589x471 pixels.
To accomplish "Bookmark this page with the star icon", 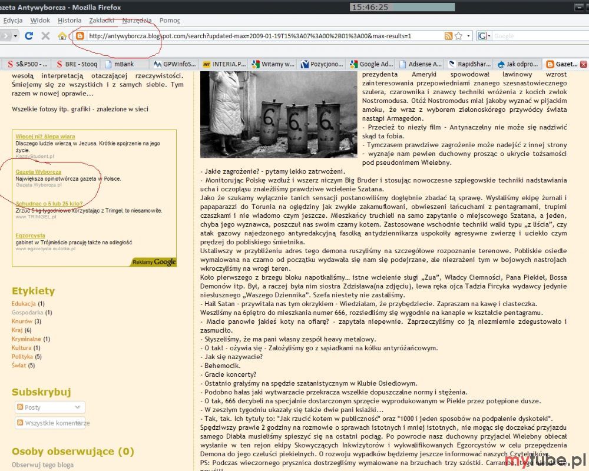I will pos(458,36).
